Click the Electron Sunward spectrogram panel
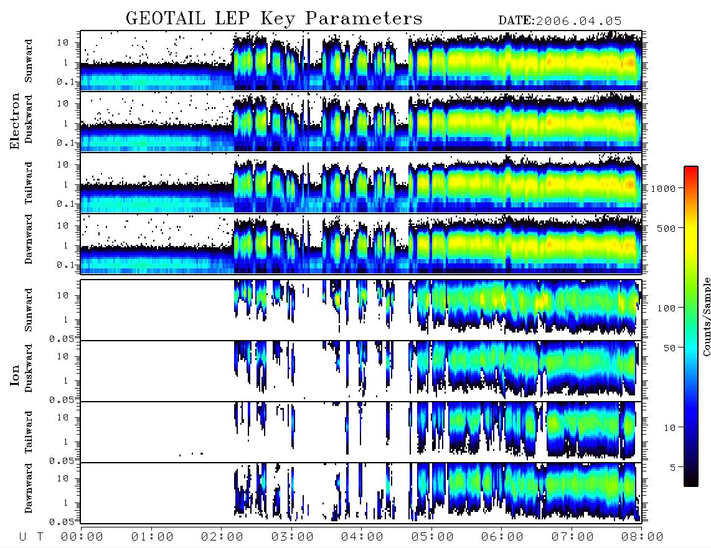This screenshot has width=711, height=548. (x=361, y=60)
